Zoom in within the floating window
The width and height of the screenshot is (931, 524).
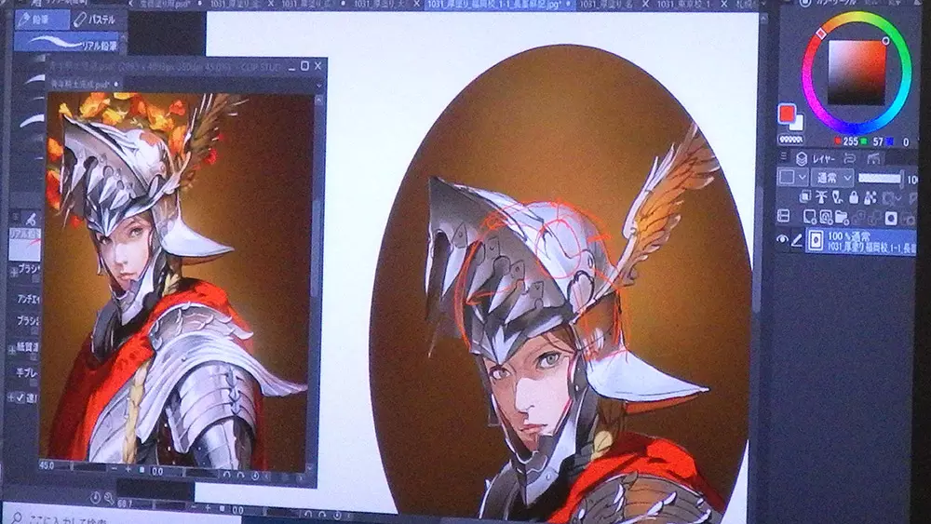click(127, 470)
